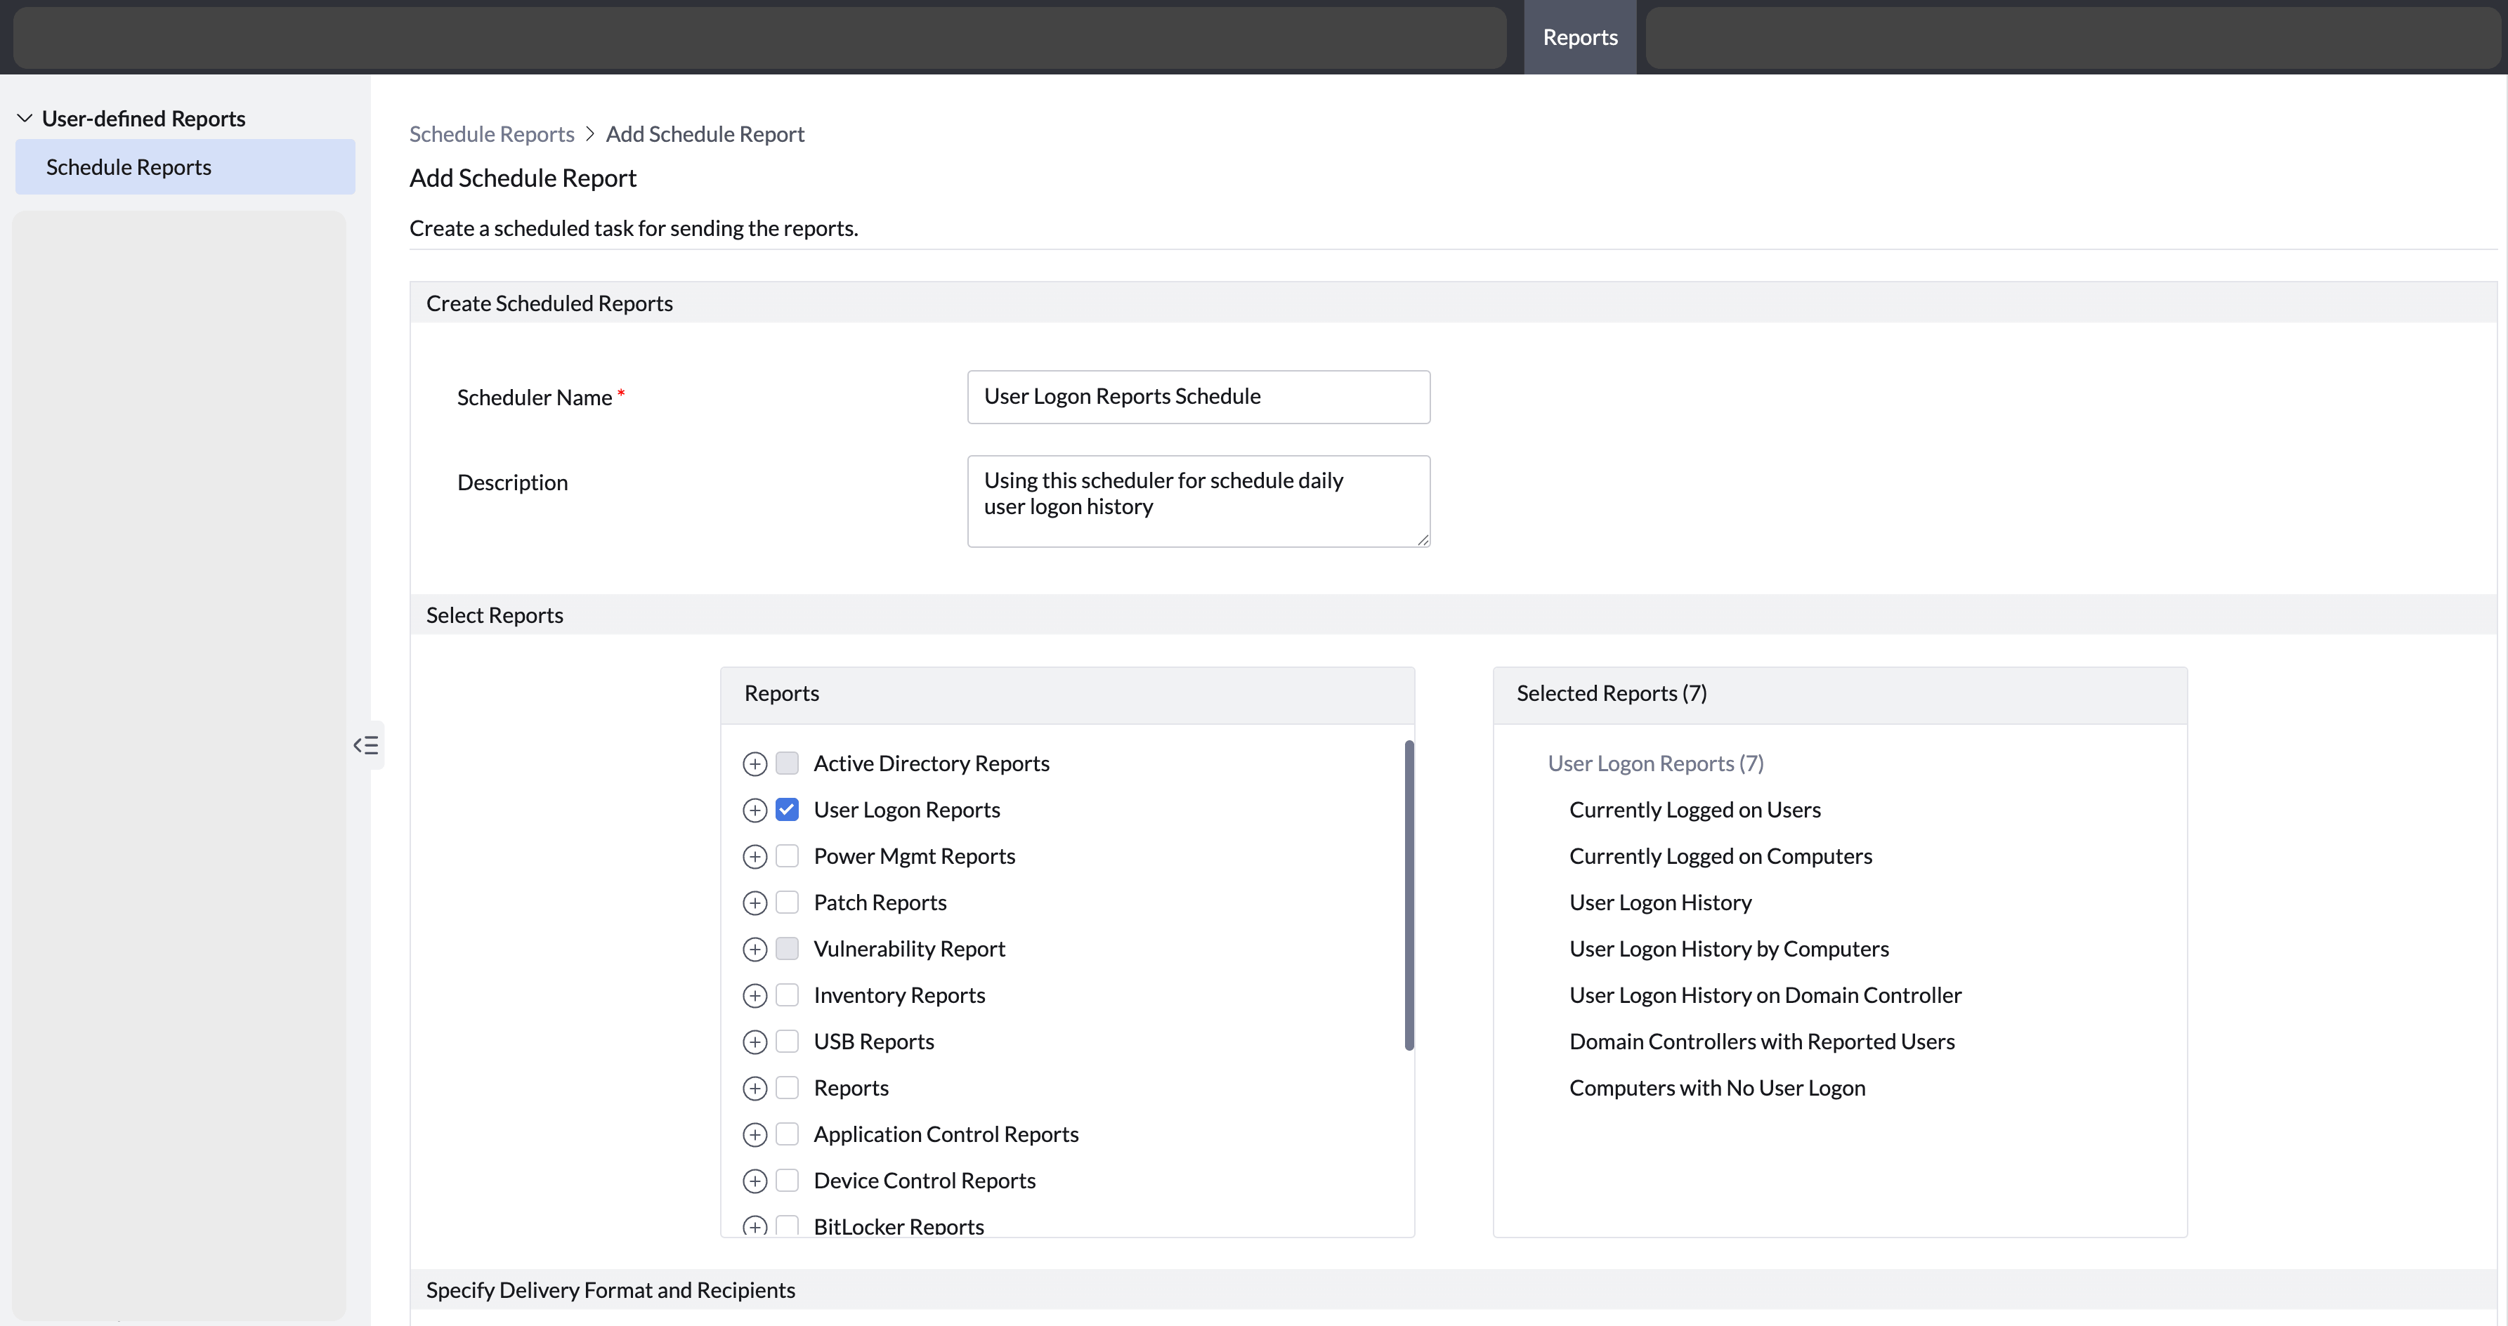Expand Active Directory Reports node
Screen dimensions: 2508x1326
[755, 764]
